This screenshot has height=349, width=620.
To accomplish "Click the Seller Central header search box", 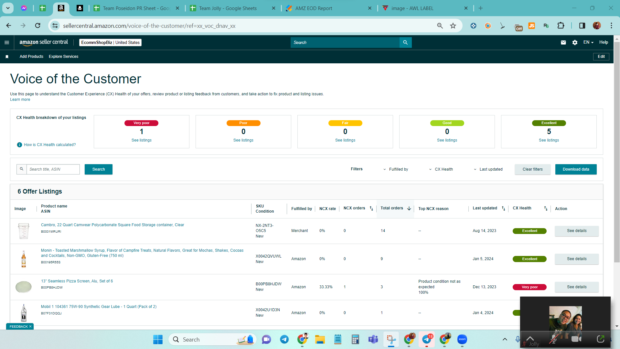I will (345, 42).
